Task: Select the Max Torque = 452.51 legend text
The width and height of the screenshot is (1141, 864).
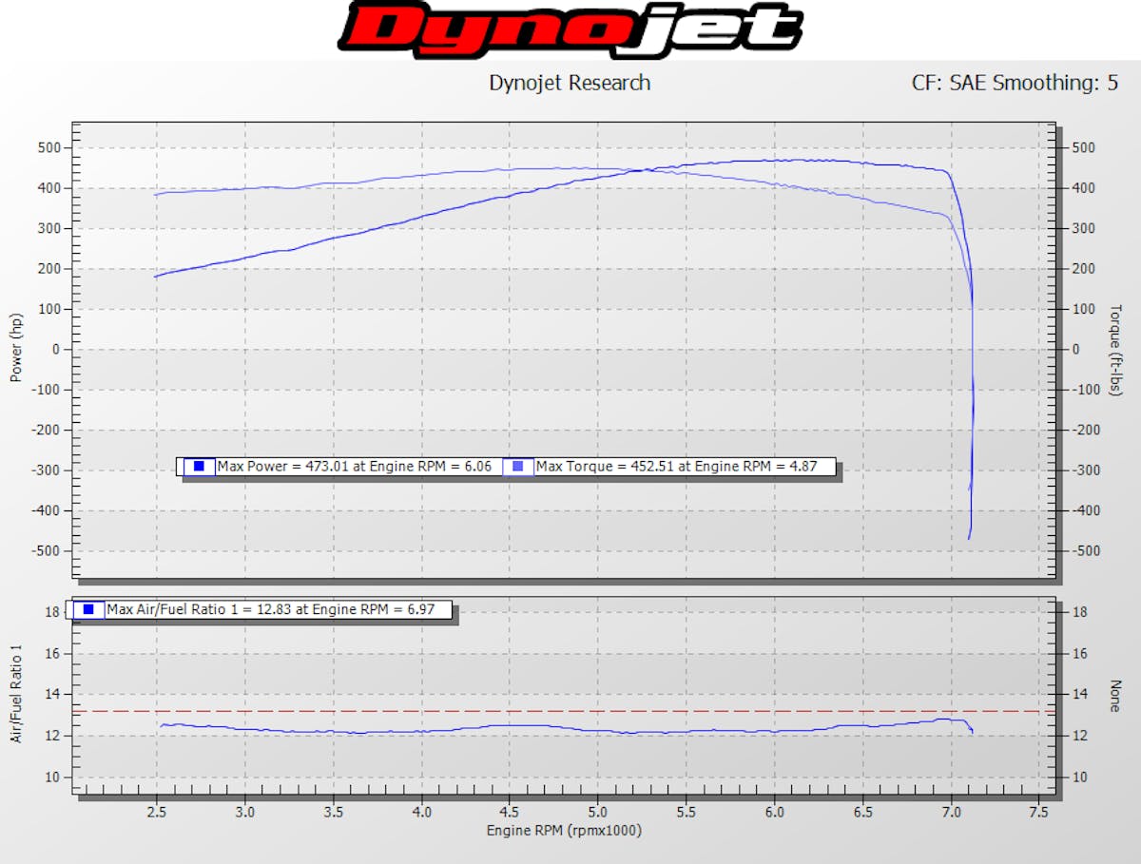Action: tap(676, 466)
